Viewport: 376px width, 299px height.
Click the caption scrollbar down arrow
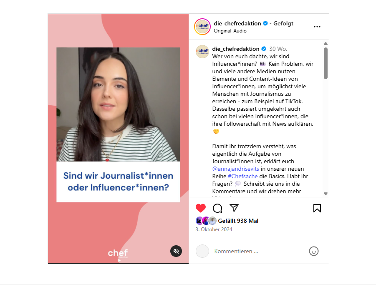tap(326, 194)
